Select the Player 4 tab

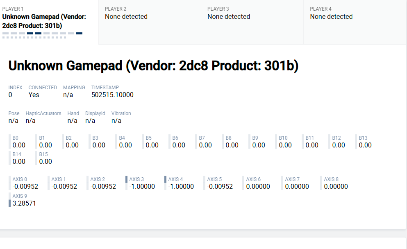pos(355,22)
